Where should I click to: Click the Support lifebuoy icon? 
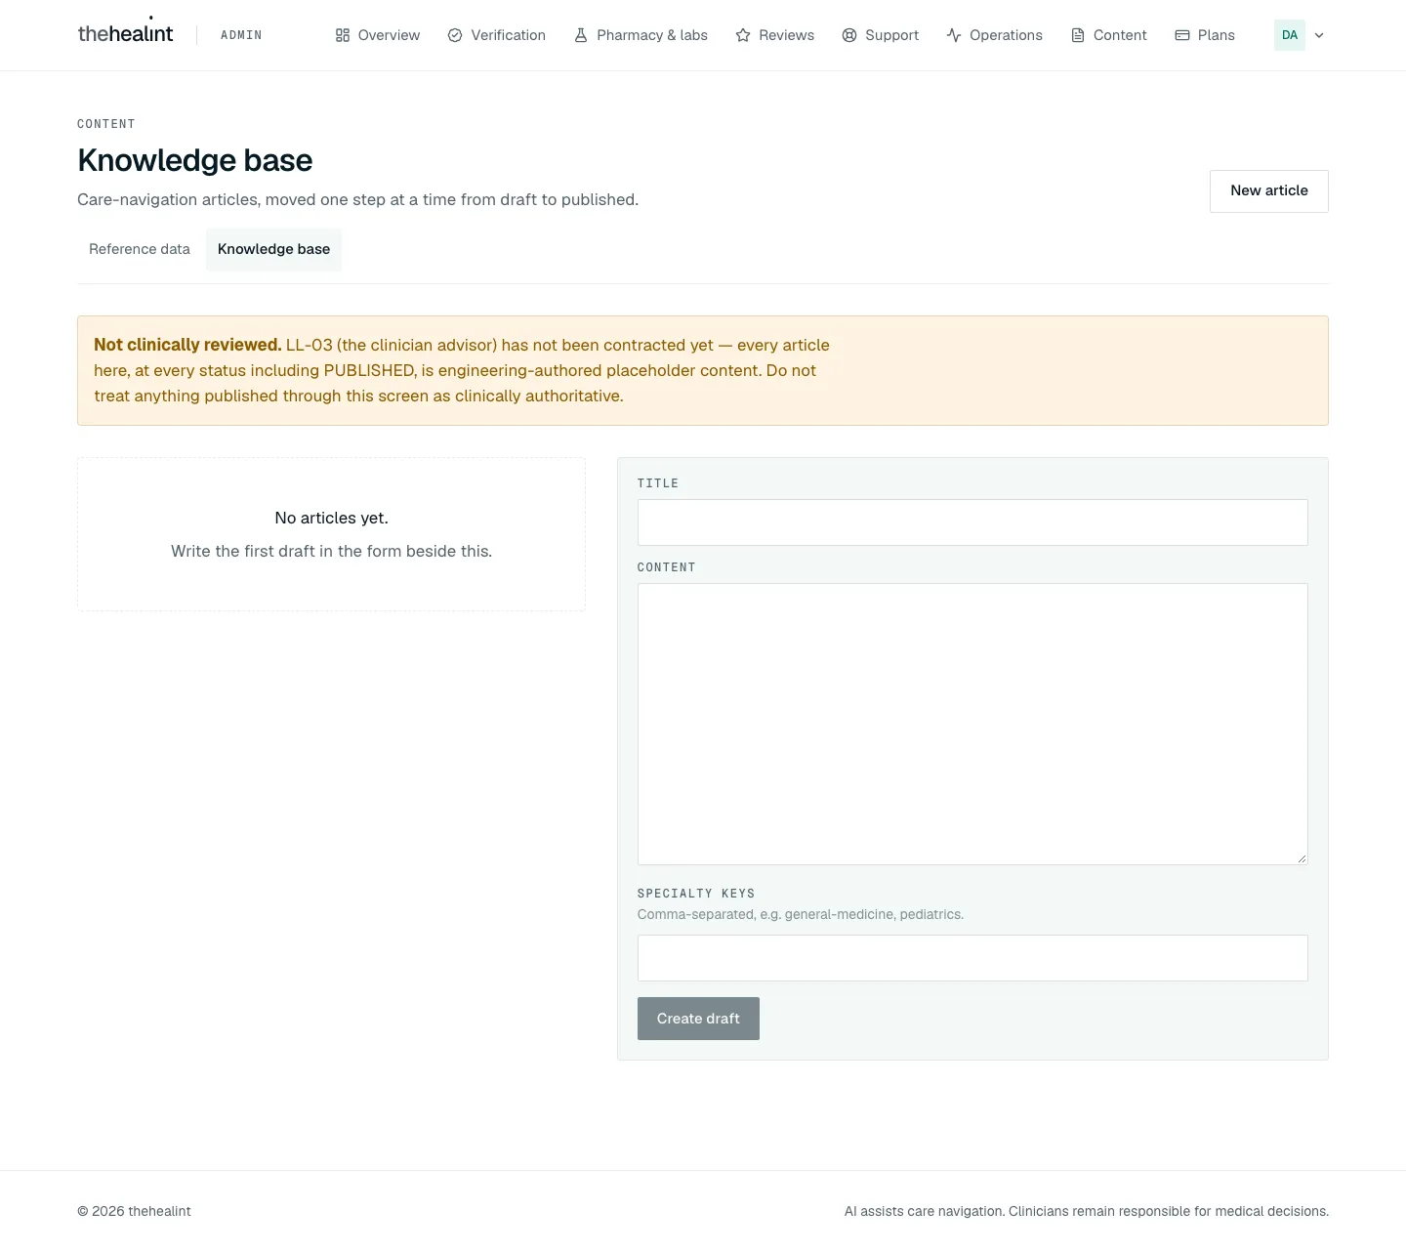[x=849, y=35]
